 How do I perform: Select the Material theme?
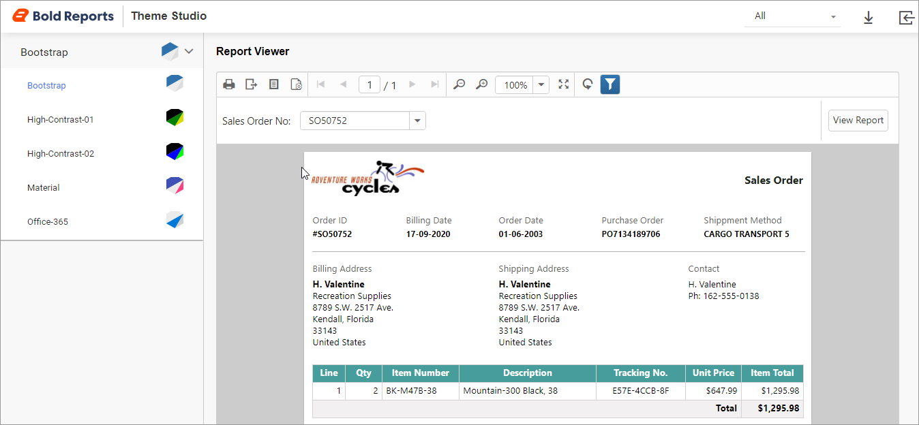44,188
